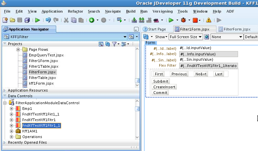Click the first green play icon after Save All
The image size is (258, 151).
(x=38, y=20)
